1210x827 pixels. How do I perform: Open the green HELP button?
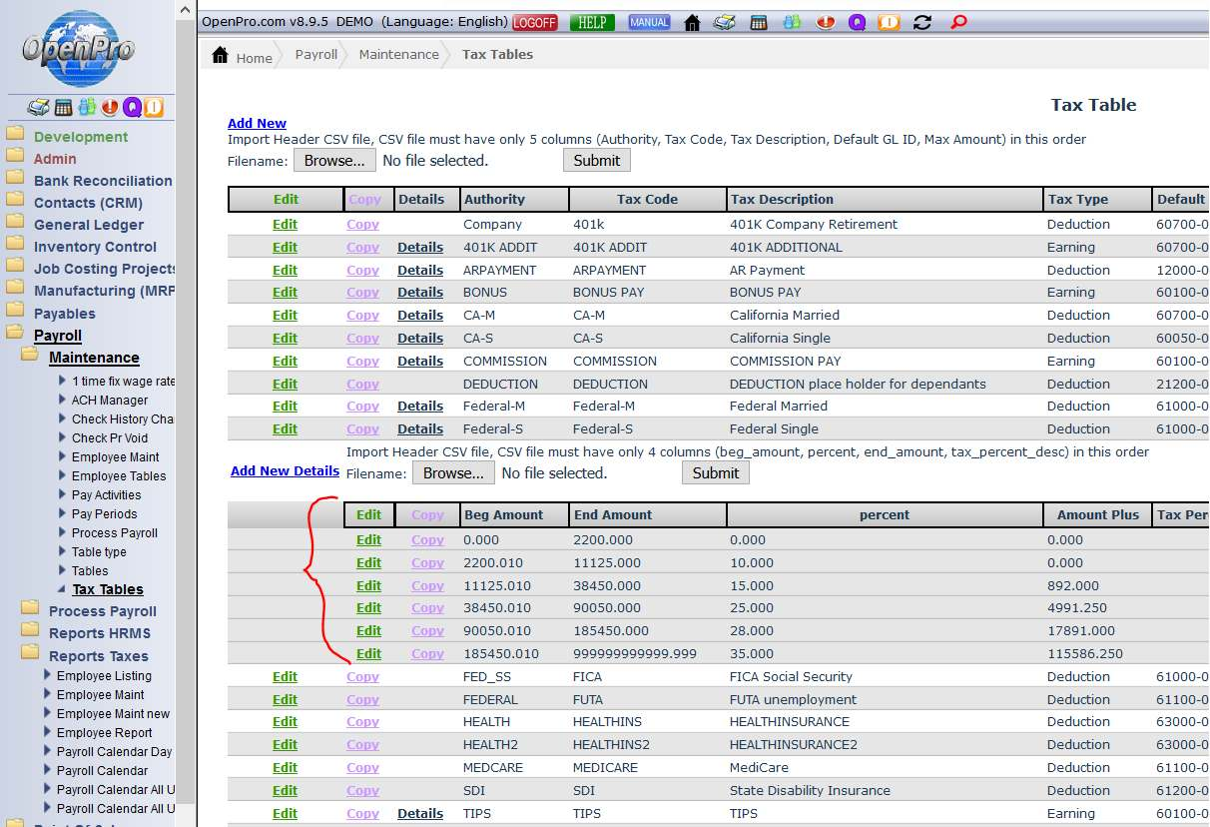click(592, 22)
